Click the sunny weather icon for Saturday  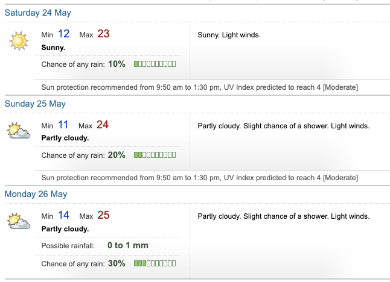point(19,40)
